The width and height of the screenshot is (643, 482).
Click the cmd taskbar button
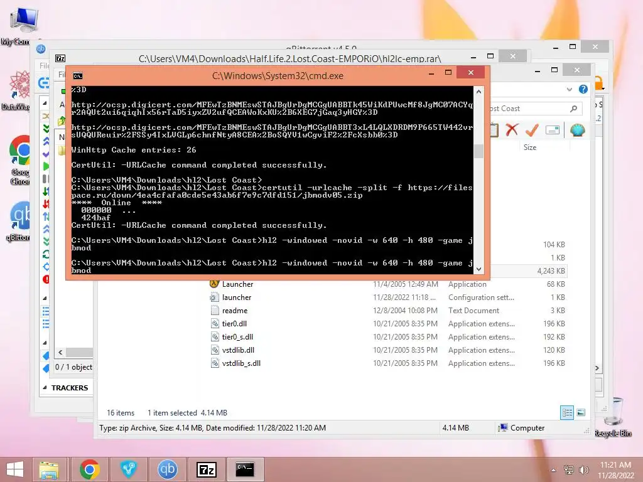tap(246, 469)
